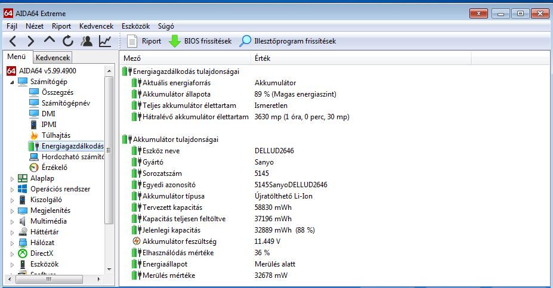Image resolution: width=553 pixels, height=288 pixels.
Task: Select the Számítógépnév tree item
Action: (66, 103)
